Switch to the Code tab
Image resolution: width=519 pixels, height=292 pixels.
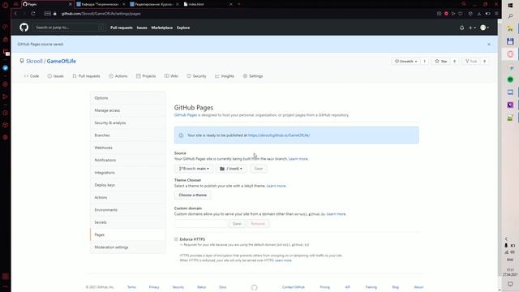click(32, 76)
